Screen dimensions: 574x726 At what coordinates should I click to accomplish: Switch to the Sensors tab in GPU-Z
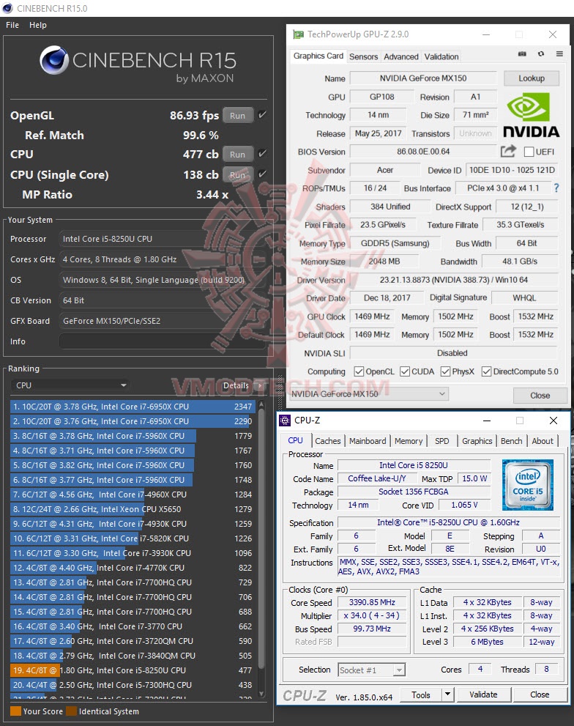point(363,56)
